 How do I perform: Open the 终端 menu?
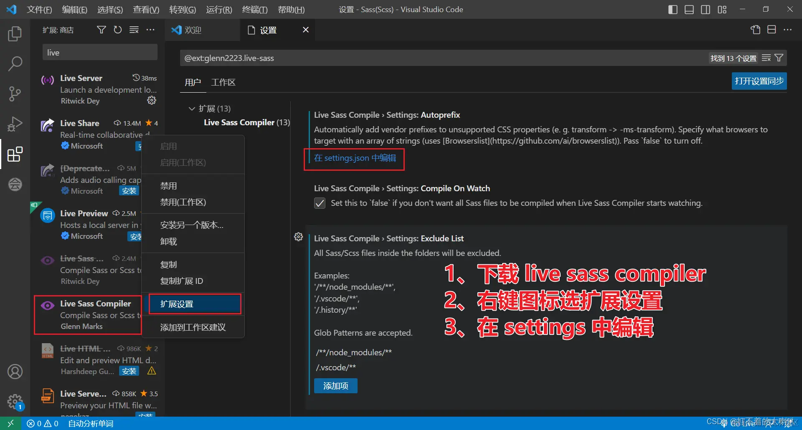(254, 9)
